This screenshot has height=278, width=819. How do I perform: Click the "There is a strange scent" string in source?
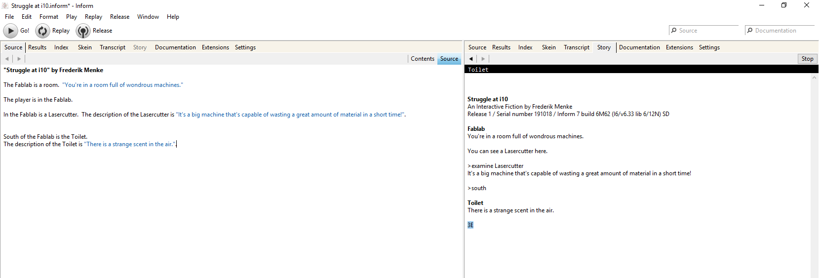[130, 144]
